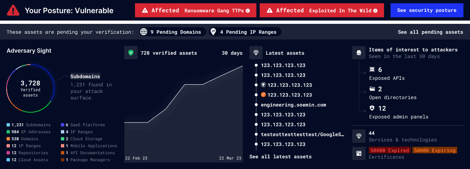Click the Items of interest to attackers heading
Screen dimensions: 470x169
click(413, 50)
